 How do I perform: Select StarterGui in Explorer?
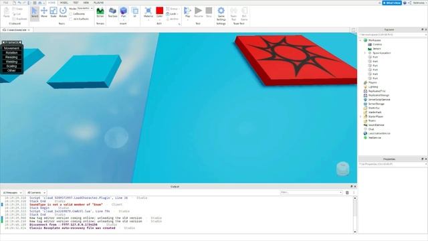click(374, 108)
